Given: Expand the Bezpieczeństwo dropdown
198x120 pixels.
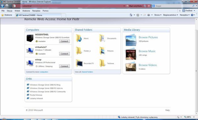Looking at the screenshot, I should coord(170,15).
